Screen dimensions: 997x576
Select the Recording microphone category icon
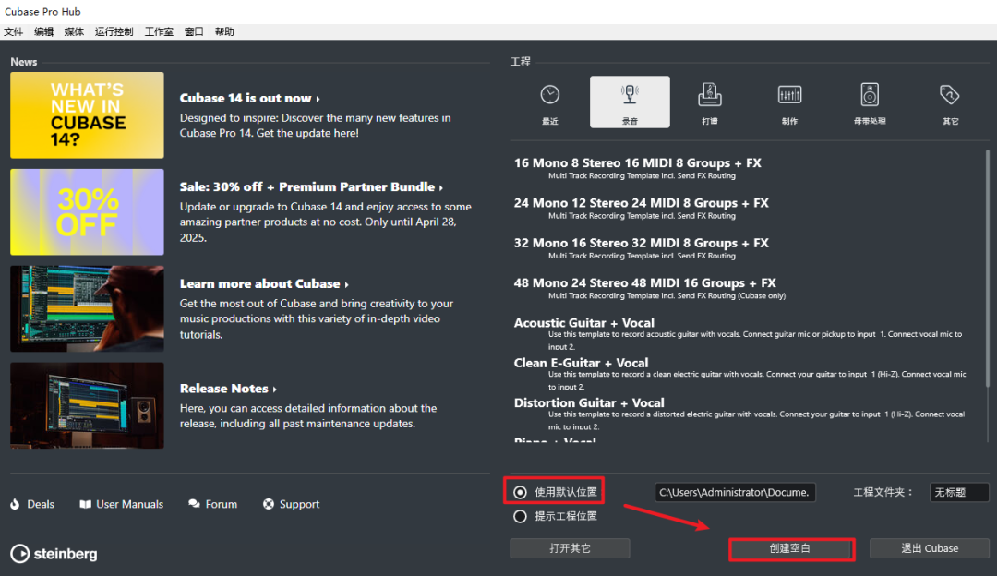coord(630,95)
